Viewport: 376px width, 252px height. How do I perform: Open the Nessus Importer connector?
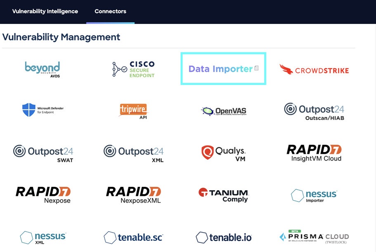click(x=314, y=196)
